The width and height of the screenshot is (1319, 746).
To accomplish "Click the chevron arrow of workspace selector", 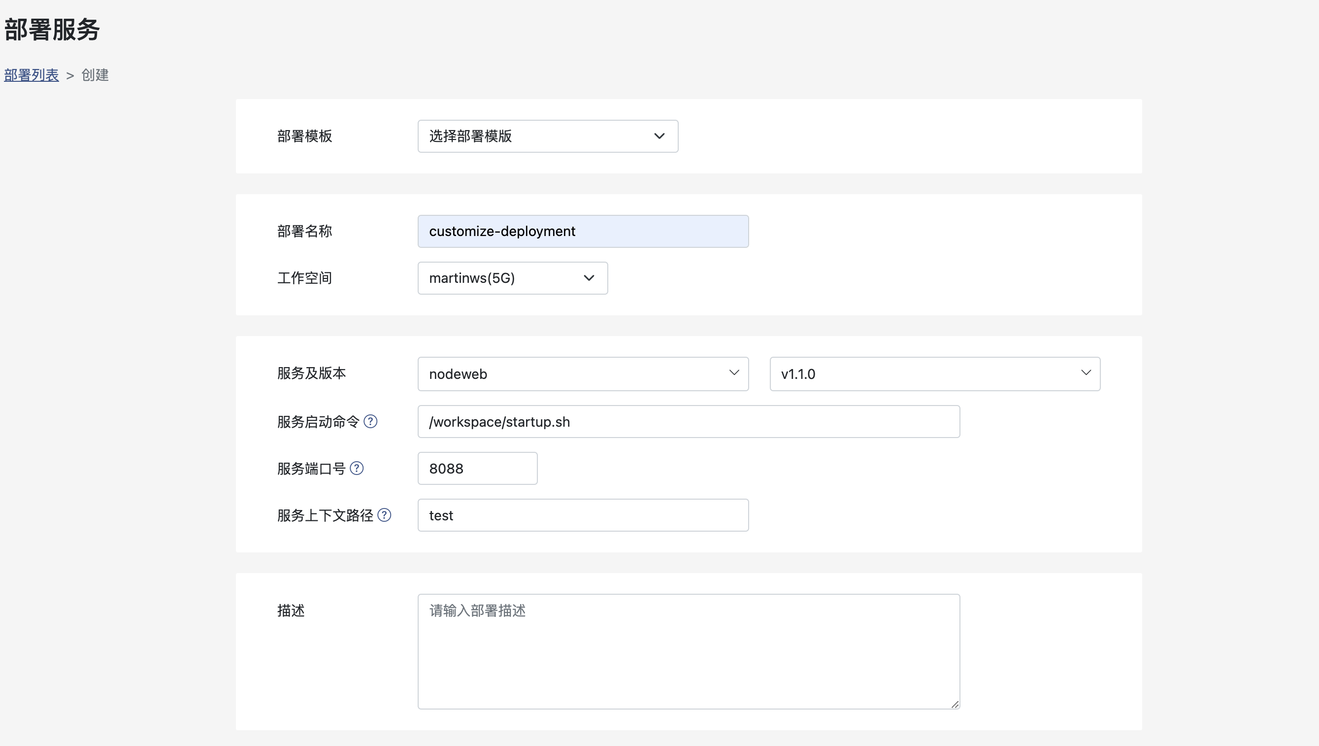I will coord(589,278).
